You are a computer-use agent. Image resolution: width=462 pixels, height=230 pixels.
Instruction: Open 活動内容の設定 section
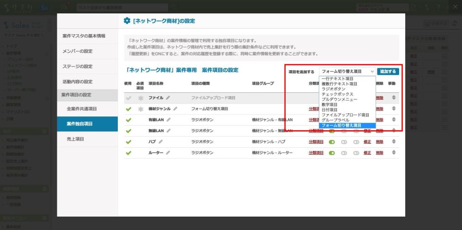(x=87, y=82)
